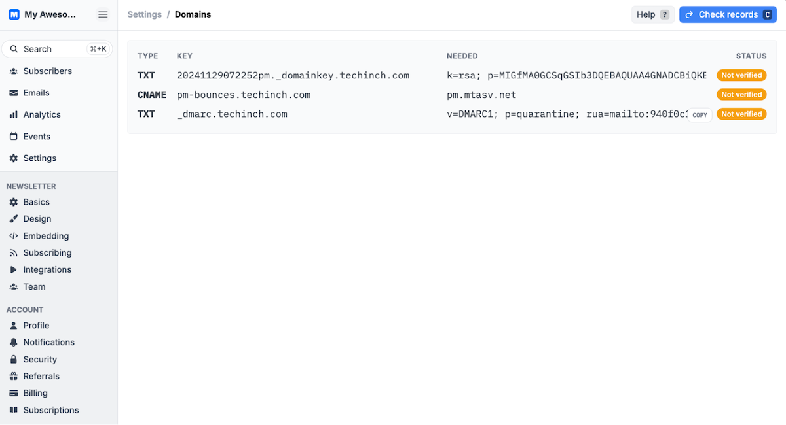Screen dimensions: 786x425
Task: Open Referrals gift icon
Action: 14,377
